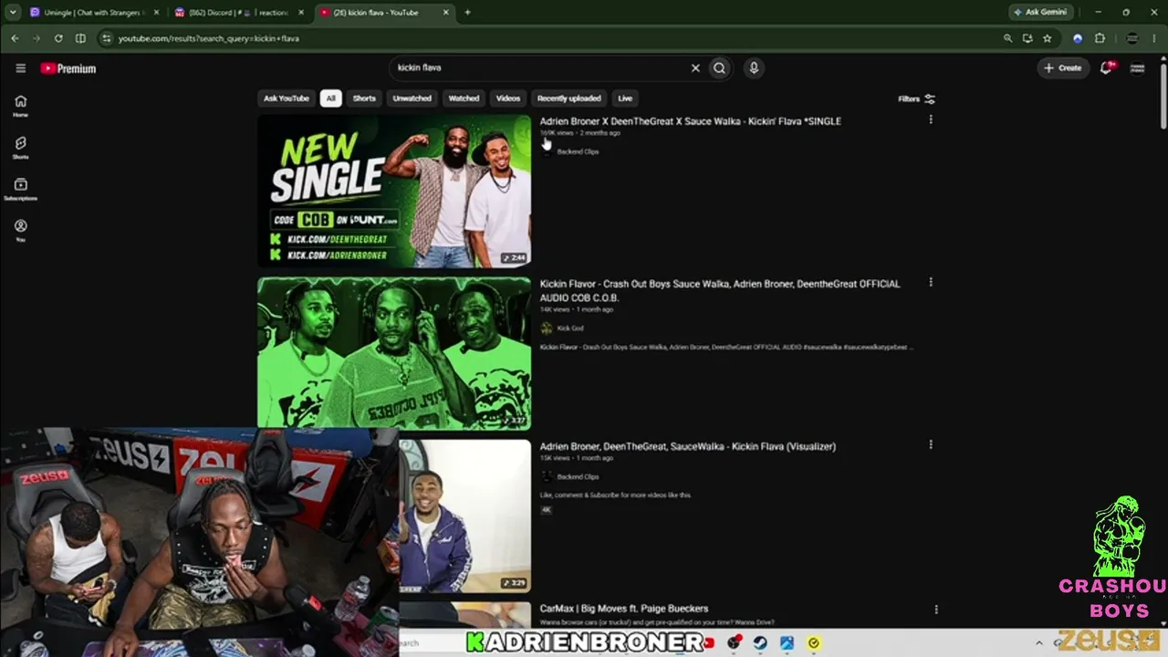Open the browser extensions puzzle icon
The height and width of the screenshot is (657, 1168).
(x=1100, y=38)
